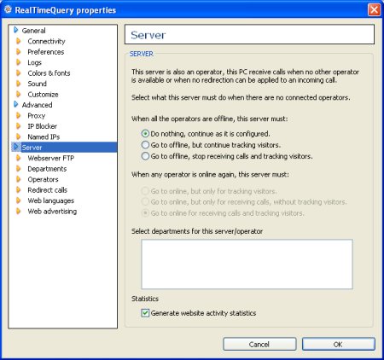Click the orange arrow icon beside IP Blocker
Screen dimensions: 384x360
[19, 126]
